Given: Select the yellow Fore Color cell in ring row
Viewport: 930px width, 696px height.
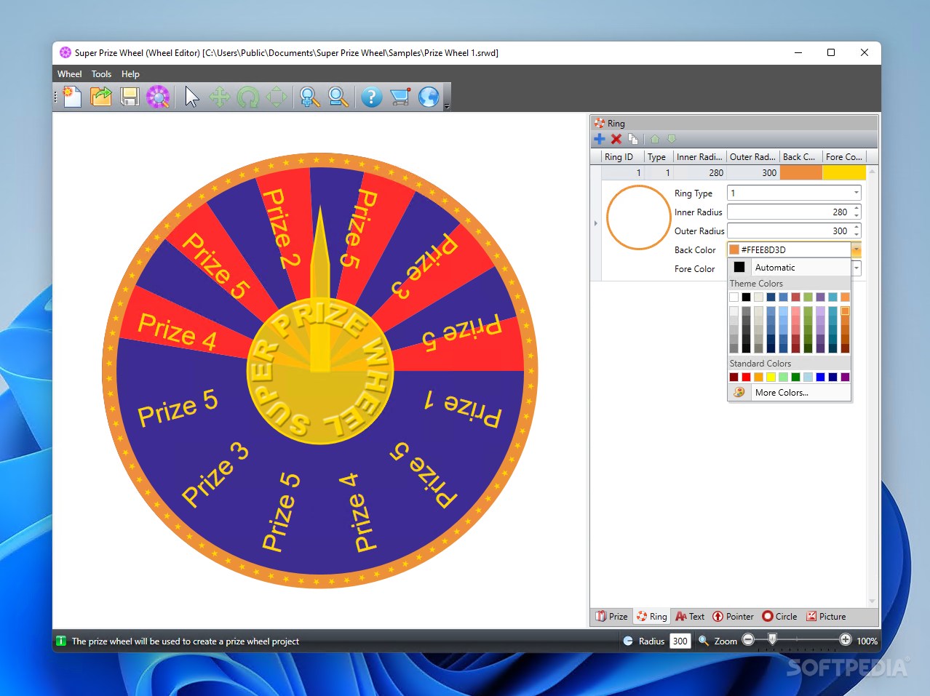Looking at the screenshot, I should (844, 173).
